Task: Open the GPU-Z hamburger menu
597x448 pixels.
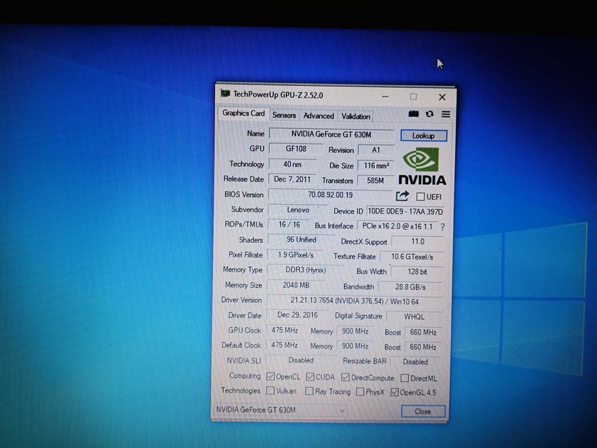Action: [x=445, y=115]
